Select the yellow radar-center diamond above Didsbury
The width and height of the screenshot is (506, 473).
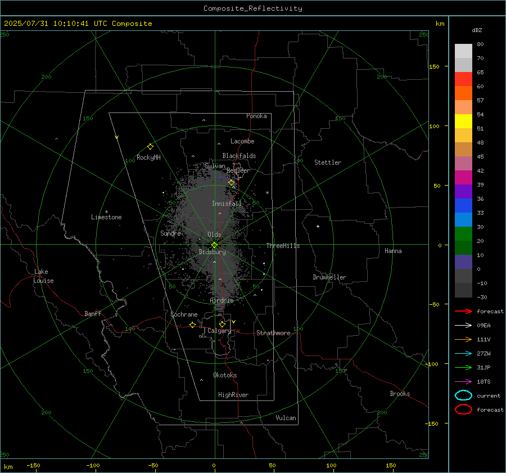click(214, 245)
